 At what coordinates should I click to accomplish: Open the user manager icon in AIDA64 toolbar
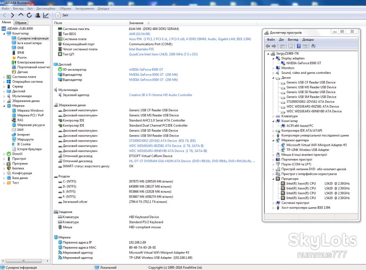(x=37, y=15)
